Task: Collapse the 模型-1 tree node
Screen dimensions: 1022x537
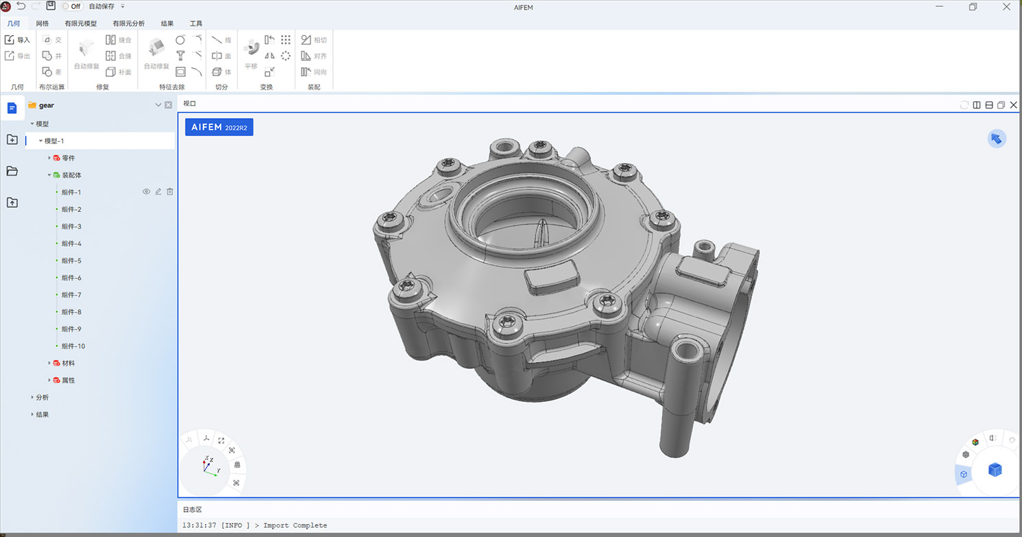Action: pyautogui.click(x=40, y=141)
